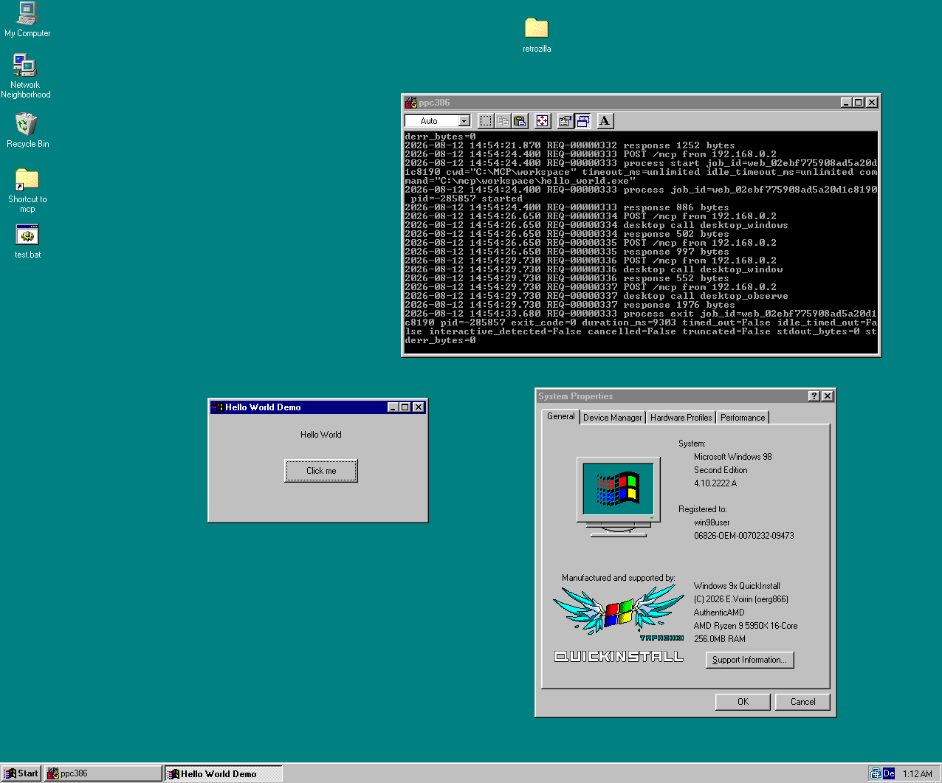Switch ppc386 to full screen mode
Image resolution: width=942 pixels, height=783 pixels.
point(543,121)
